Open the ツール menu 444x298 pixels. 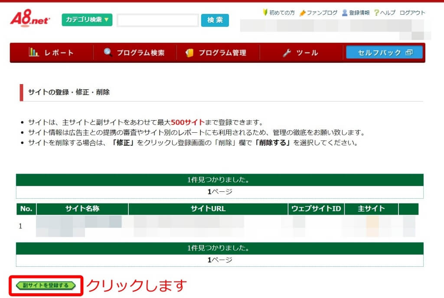(301, 52)
